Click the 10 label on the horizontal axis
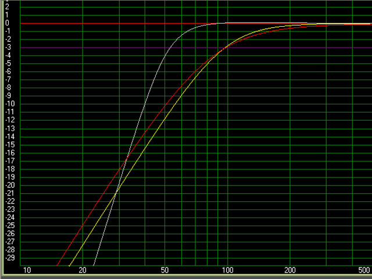 click(x=26, y=271)
